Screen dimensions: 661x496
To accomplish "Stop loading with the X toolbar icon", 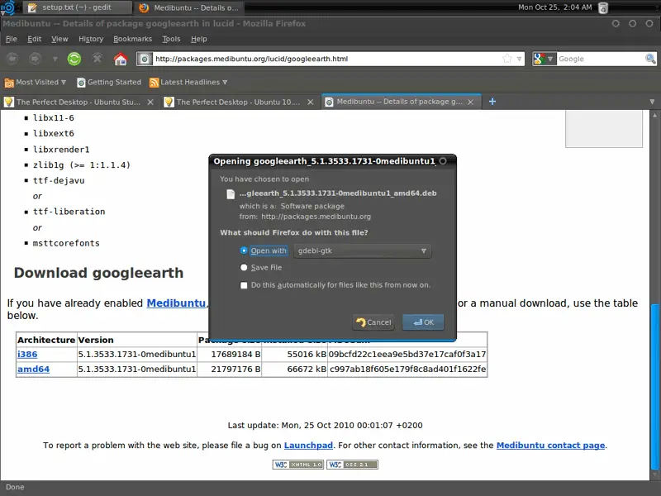I will 97,58.
